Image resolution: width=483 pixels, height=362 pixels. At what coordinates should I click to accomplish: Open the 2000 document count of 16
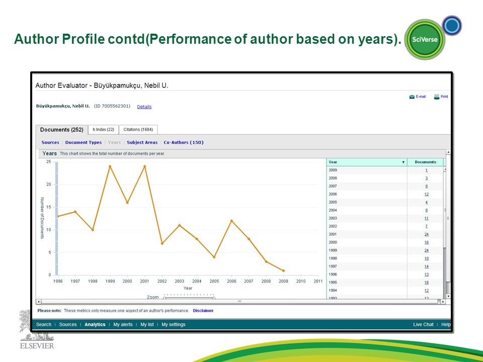click(x=426, y=242)
